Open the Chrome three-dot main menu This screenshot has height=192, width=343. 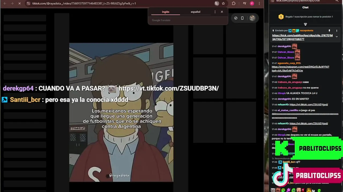259,3
